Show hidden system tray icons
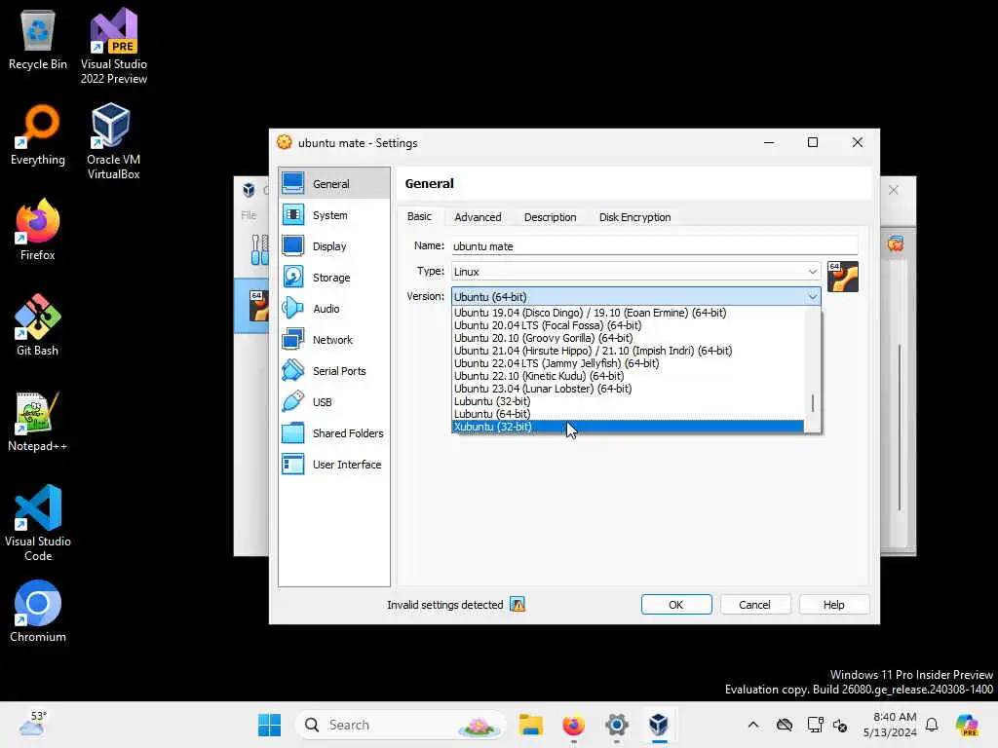This screenshot has width=998, height=748. coord(753,725)
